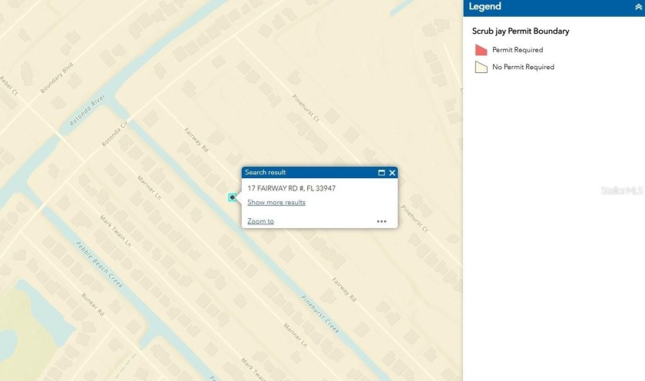Click the Bunker Rd street label
Screen dimensions: 645x381
coord(92,304)
